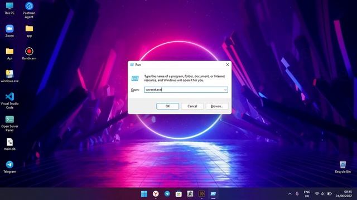Screen dimensions: 357x200
Task: Select the app folder on desktop
Action: coord(29,31)
